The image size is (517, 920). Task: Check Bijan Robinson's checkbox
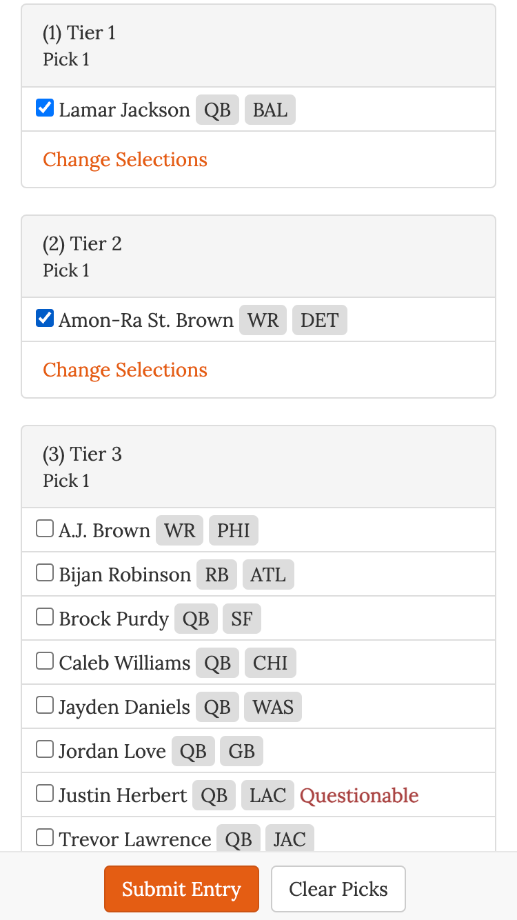[44, 572]
